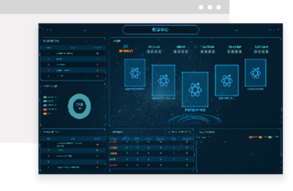Click the donut chart center label

click(x=79, y=106)
